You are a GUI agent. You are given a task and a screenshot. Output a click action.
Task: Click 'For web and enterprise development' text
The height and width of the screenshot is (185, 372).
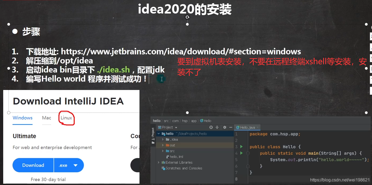(x=52, y=148)
